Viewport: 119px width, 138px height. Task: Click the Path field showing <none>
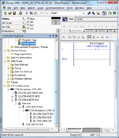(96, 19)
